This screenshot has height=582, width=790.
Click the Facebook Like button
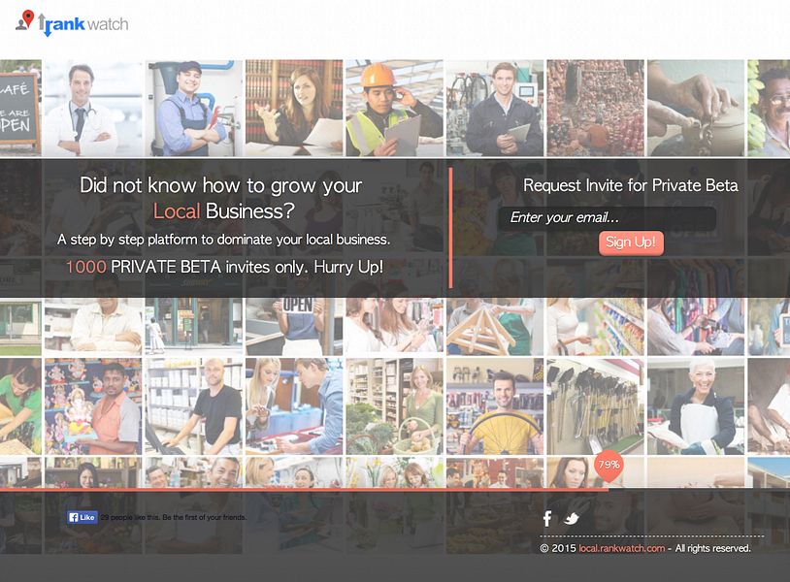click(82, 517)
